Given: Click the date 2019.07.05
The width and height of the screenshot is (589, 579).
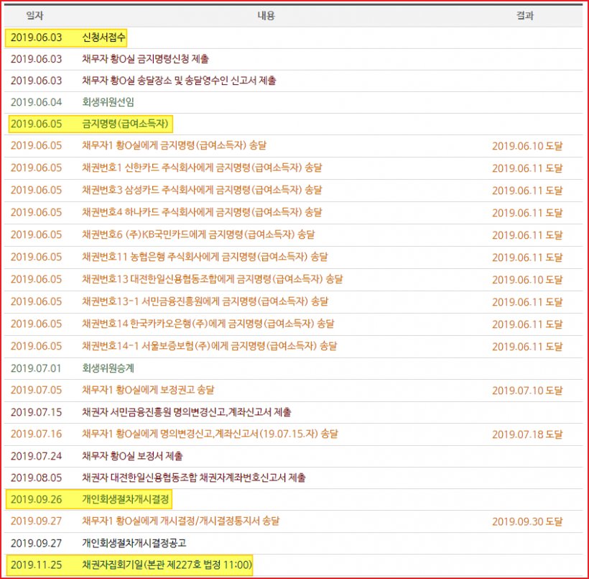Looking at the screenshot, I should pyautogui.click(x=36, y=390).
